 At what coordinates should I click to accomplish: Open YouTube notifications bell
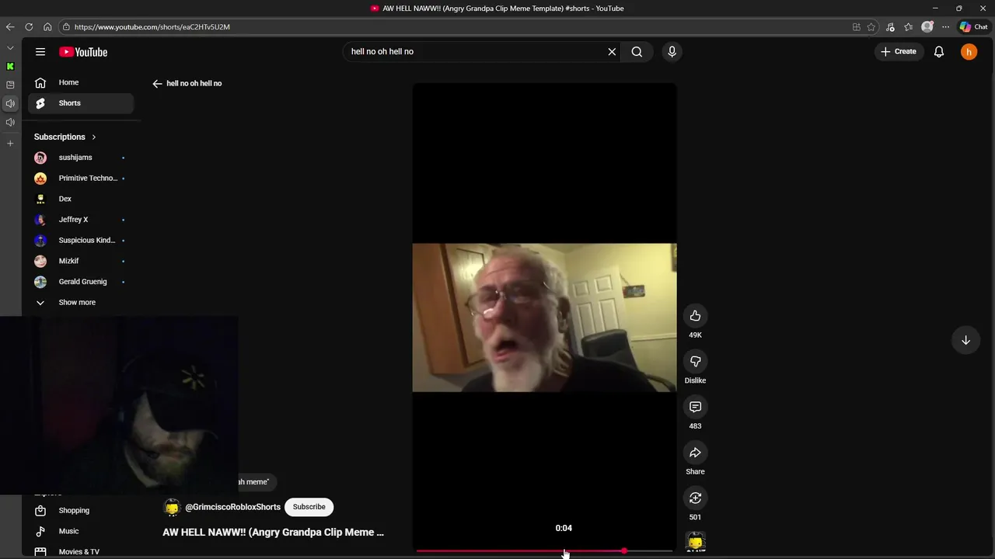pyautogui.click(x=939, y=52)
